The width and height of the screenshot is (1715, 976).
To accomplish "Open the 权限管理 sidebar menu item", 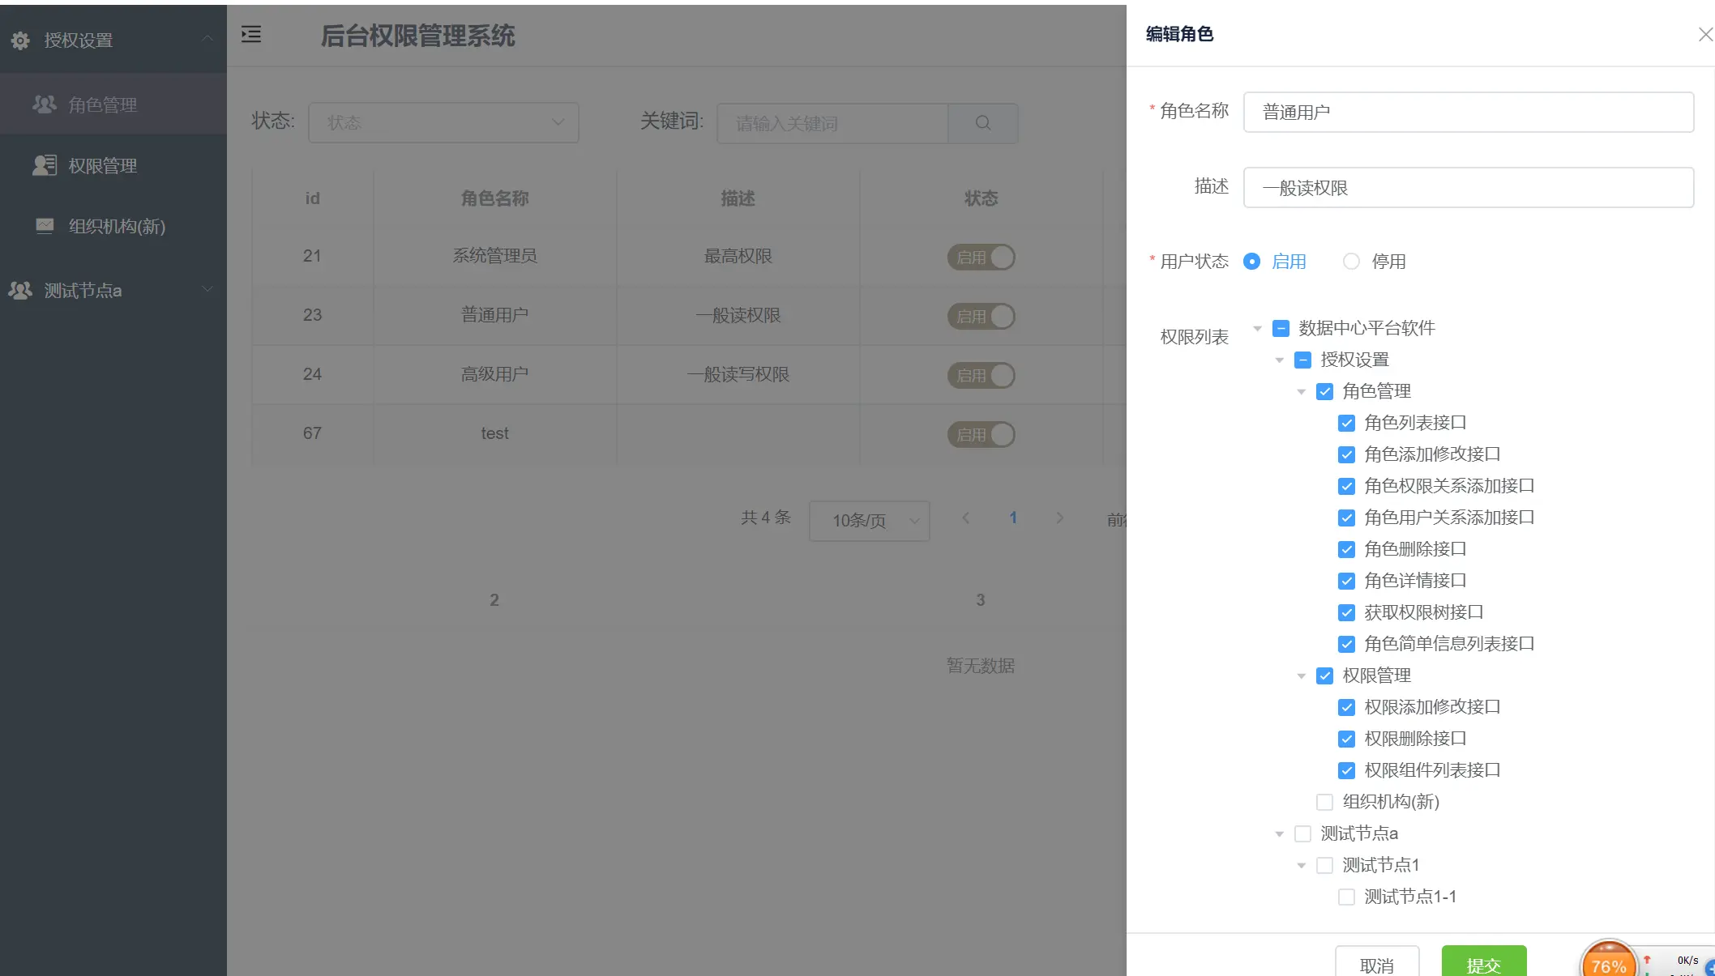I will click(x=102, y=165).
